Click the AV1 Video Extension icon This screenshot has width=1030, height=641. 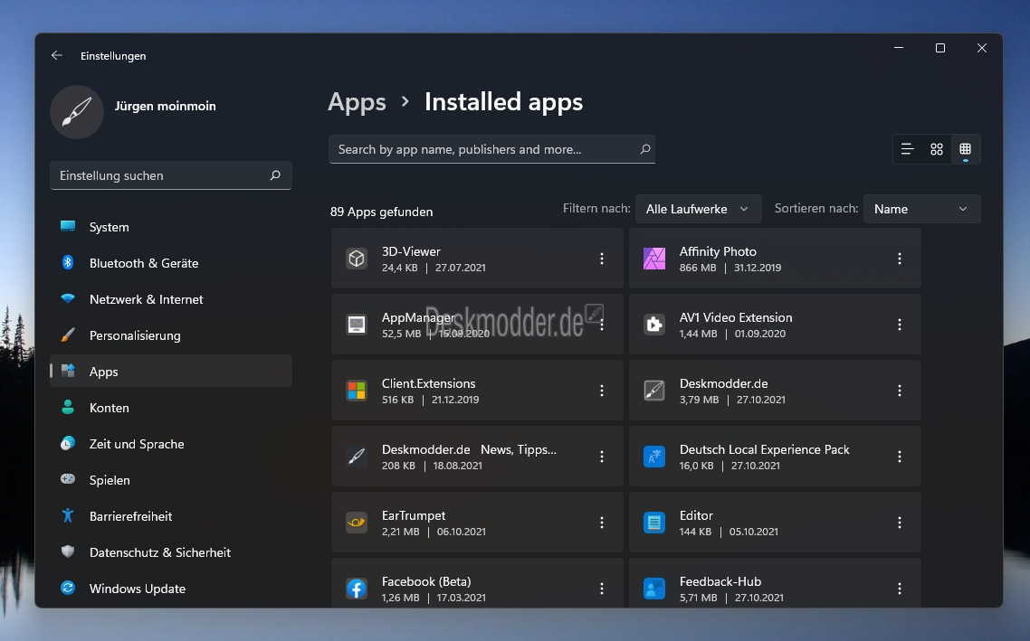(x=654, y=325)
